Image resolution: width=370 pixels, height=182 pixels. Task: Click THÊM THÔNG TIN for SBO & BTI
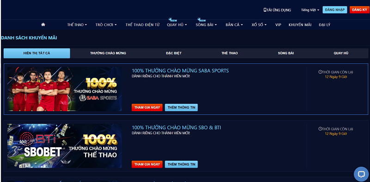coord(181,164)
